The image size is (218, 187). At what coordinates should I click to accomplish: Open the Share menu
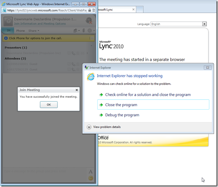(x=34, y=31)
